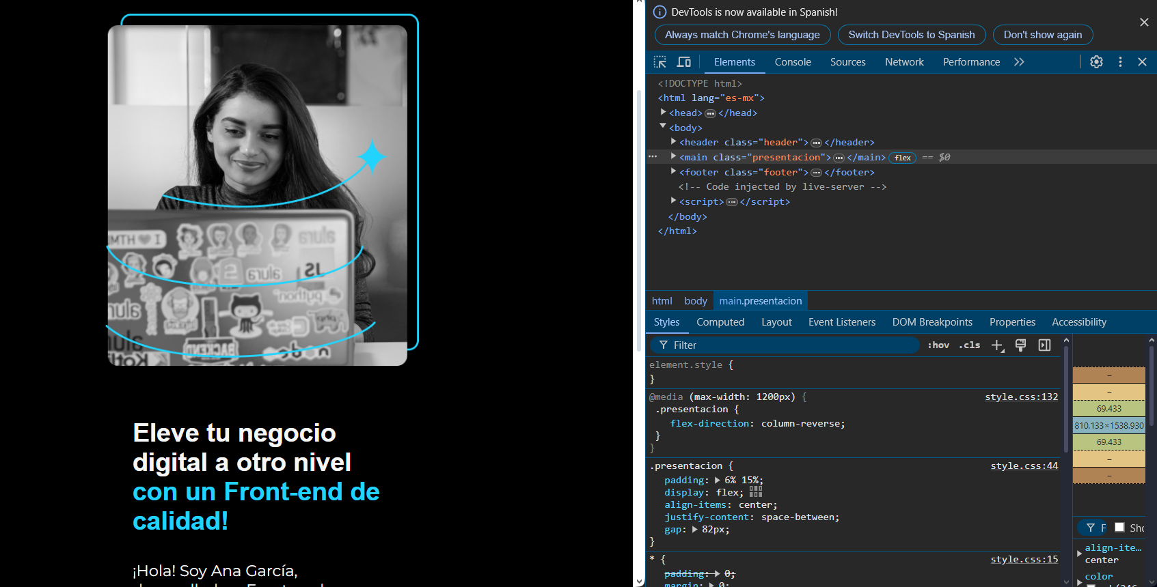This screenshot has height=587, width=1157.
Task: Click the ellipsis on the main element row
Action: [x=653, y=157]
